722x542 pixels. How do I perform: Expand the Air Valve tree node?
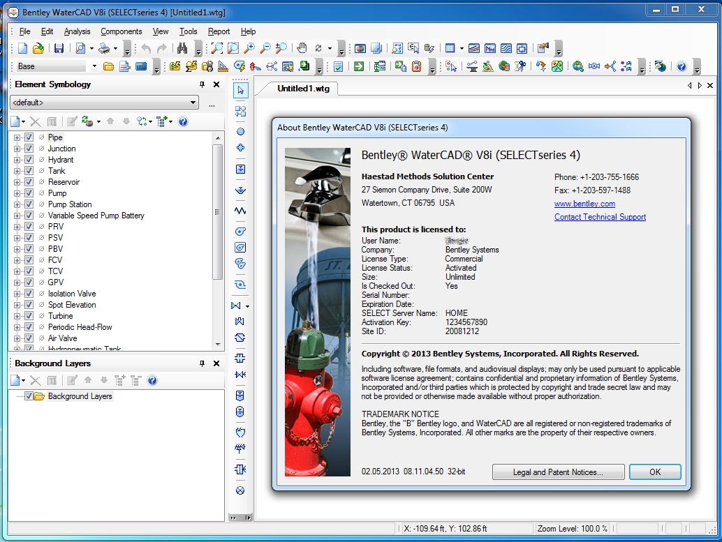point(17,338)
